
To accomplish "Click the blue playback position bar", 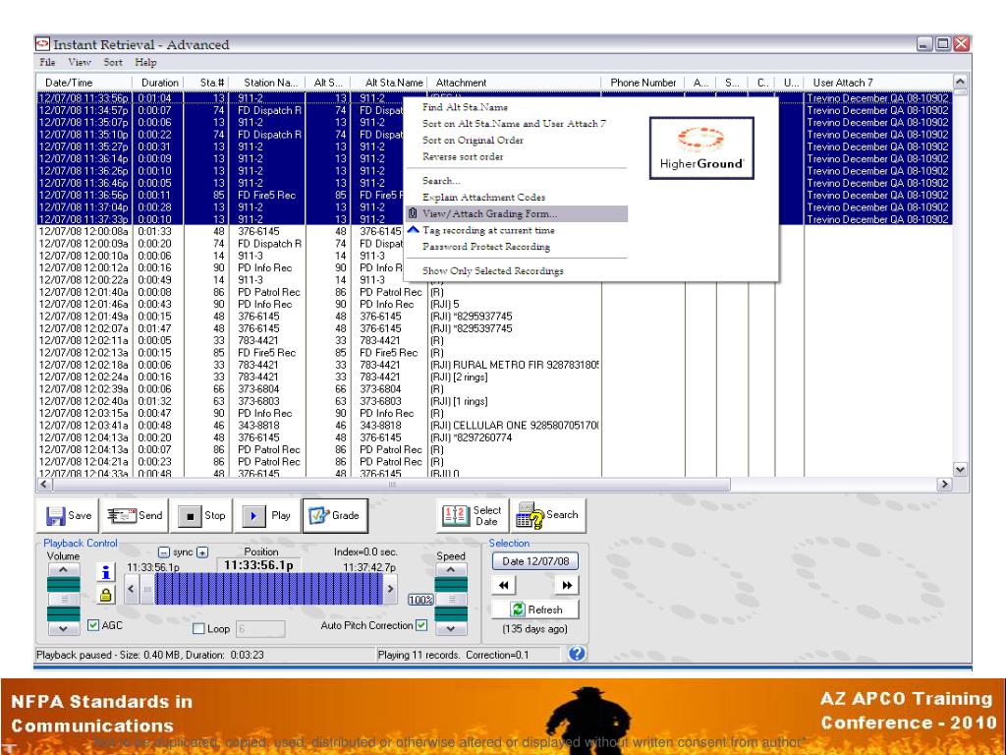I will click(x=269, y=589).
